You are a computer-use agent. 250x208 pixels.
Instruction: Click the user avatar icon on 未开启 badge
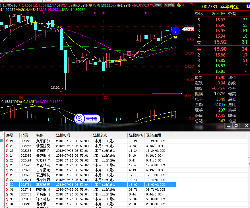(x=79, y=118)
